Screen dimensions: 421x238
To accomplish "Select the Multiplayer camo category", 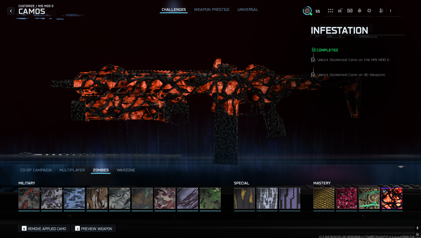I will point(72,170).
